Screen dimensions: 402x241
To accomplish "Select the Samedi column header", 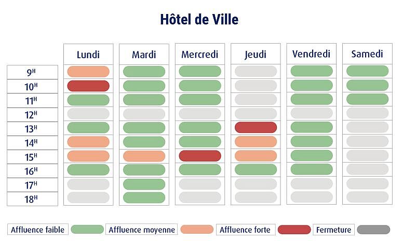I will [x=367, y=54].
